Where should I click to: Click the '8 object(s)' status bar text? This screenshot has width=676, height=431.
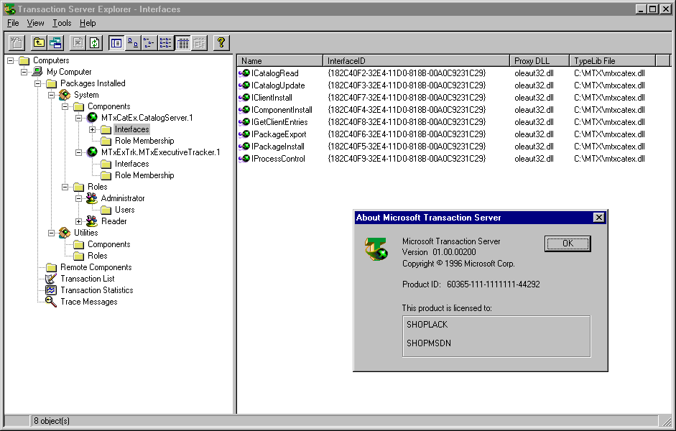click(51, 421)
